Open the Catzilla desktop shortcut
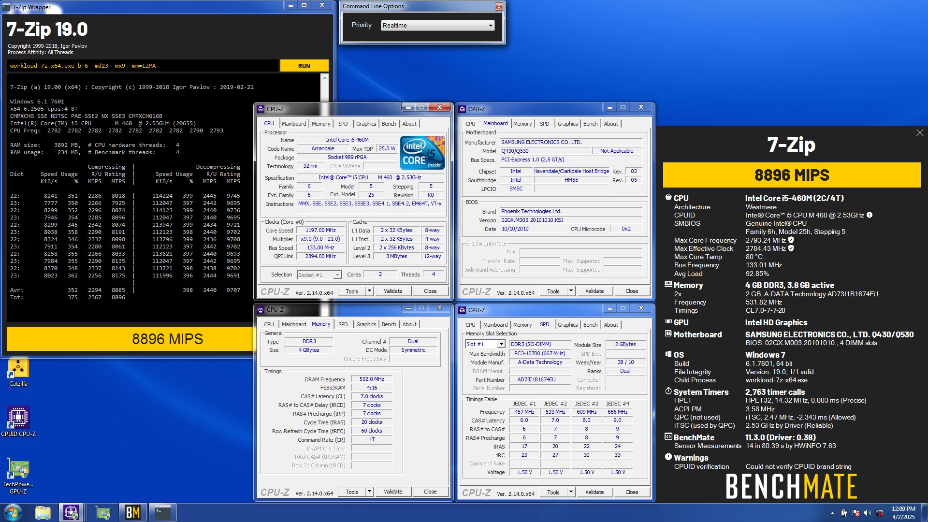This screenshot has width=928, height=522. 18,373
